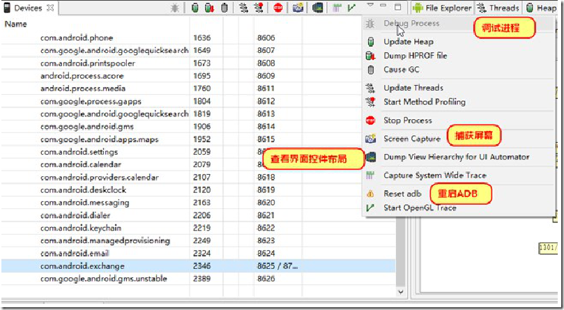This screenshot has height=310, width=564.
Task: Switch to the Heap tab
Action: pos(542,8)
